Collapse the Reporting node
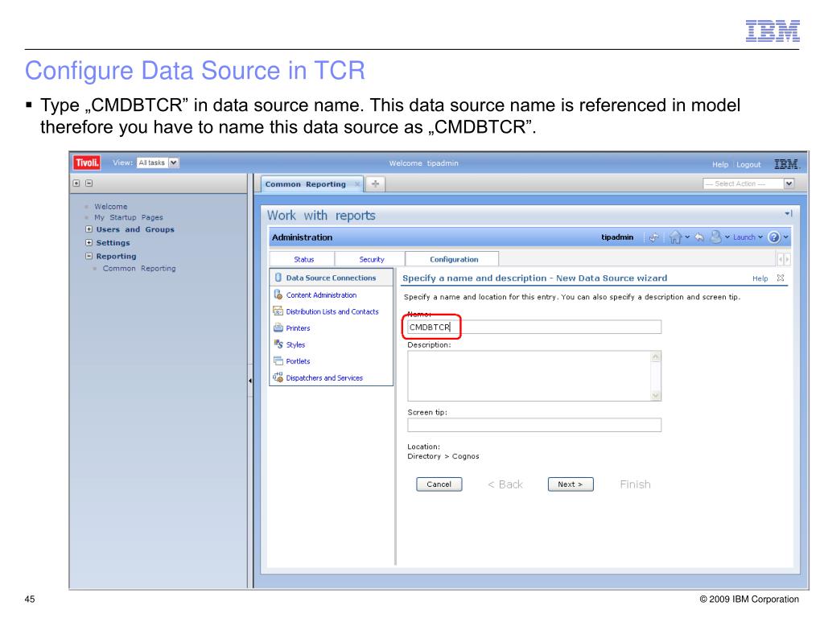The height and width of the screenshot is (618, 824). pyautogui.click(x=89, y=256)
